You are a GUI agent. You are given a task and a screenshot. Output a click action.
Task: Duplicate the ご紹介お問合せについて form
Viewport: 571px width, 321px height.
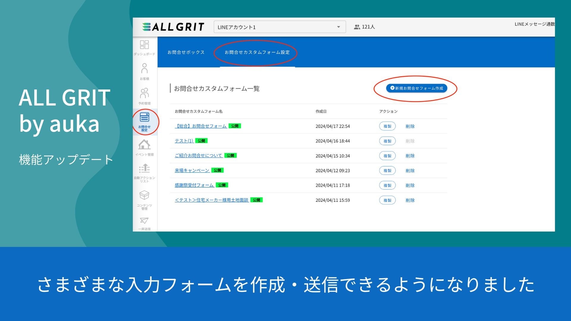(387, 156)
